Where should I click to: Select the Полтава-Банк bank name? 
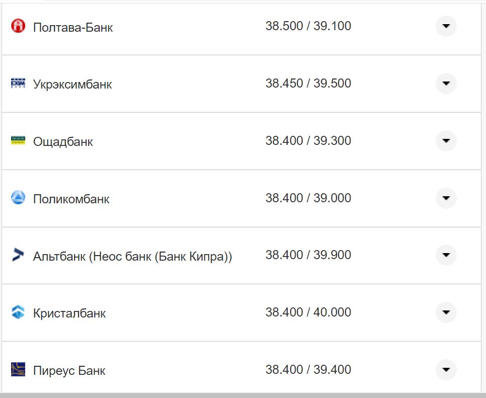(x=73, y=27)
